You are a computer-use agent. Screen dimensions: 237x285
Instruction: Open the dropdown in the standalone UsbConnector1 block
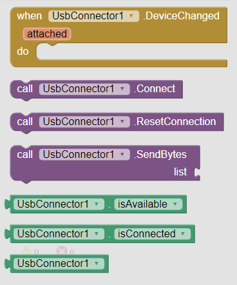(59, 263)
